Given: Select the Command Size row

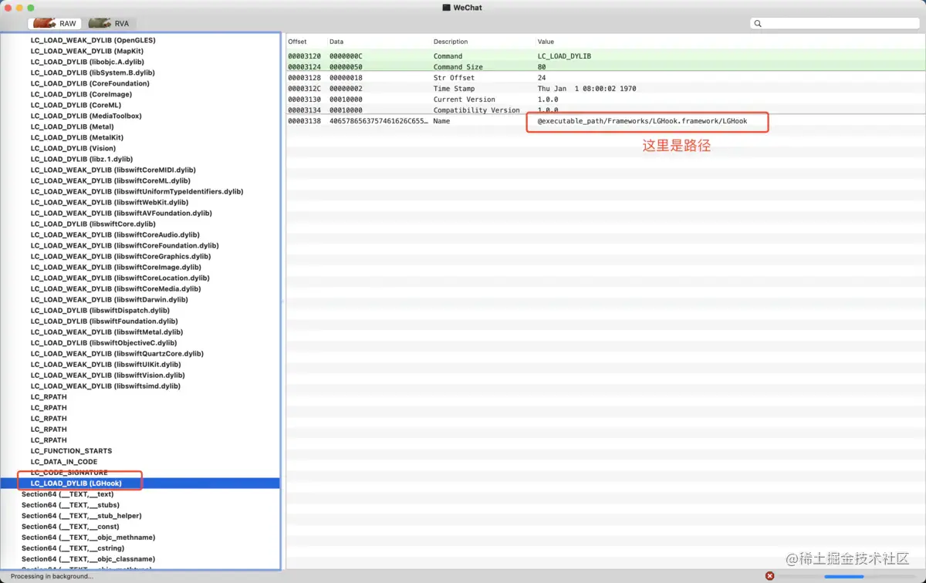Looking at the screenshot, I should [x=606, y=66].
